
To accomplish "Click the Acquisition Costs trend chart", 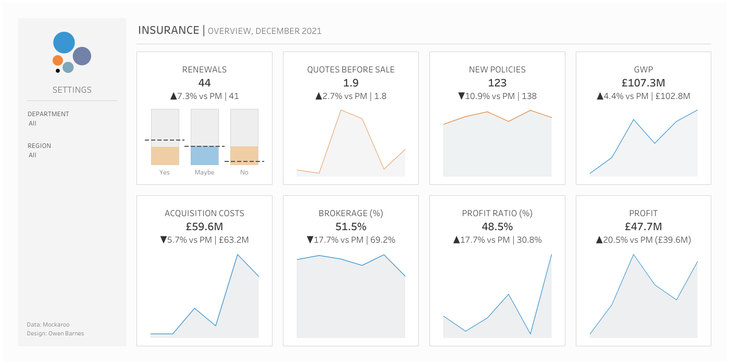I will tap(204, 296).
